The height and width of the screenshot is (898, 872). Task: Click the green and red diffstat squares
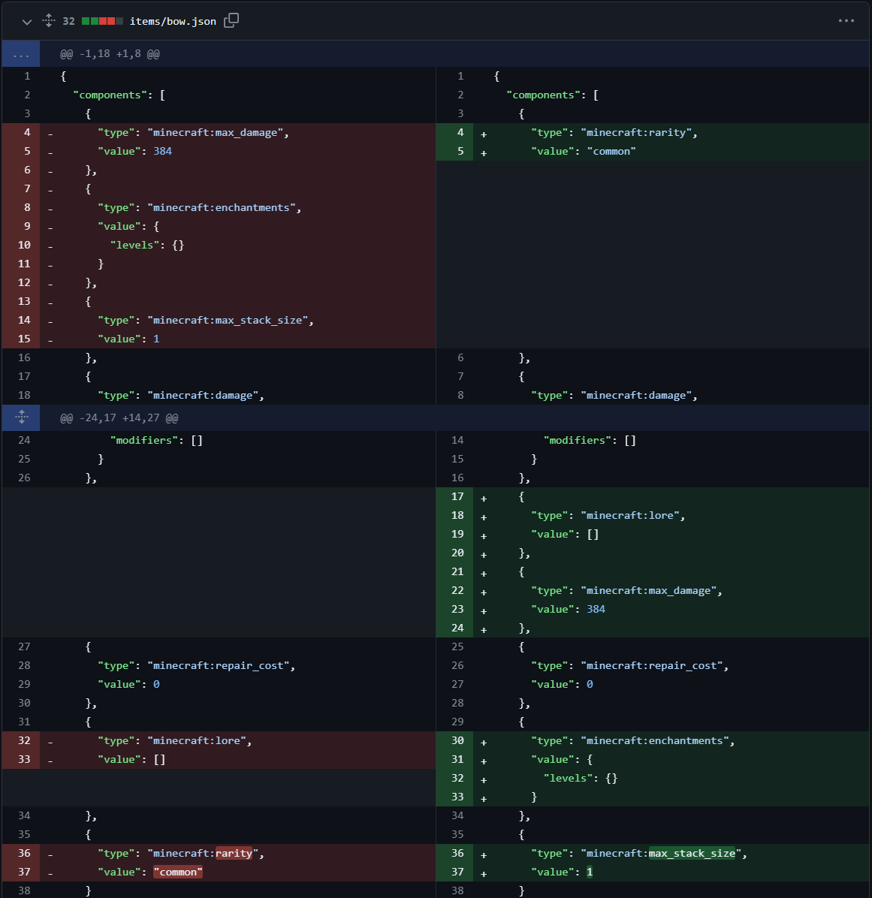(x=102, y=21)
